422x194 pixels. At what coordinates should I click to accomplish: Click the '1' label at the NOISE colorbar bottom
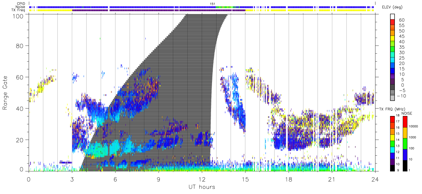[x=409, y=170]
